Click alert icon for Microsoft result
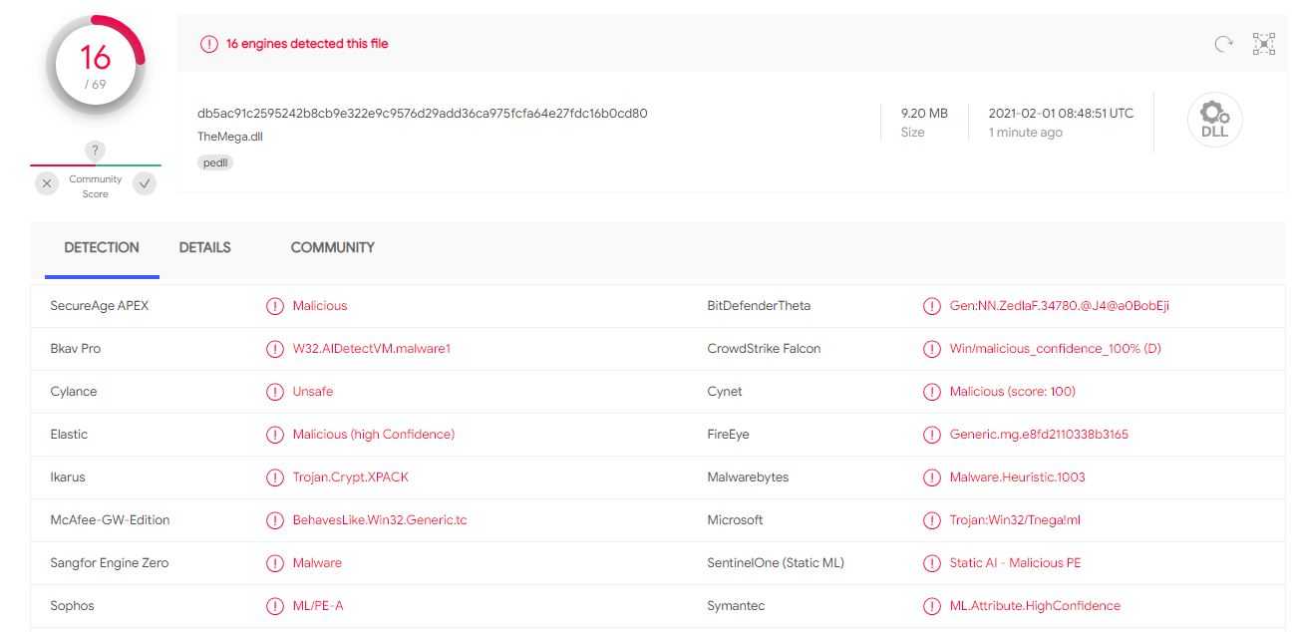Image resolution: width=1297 pixels, height=632 pixels. [932, 520]
